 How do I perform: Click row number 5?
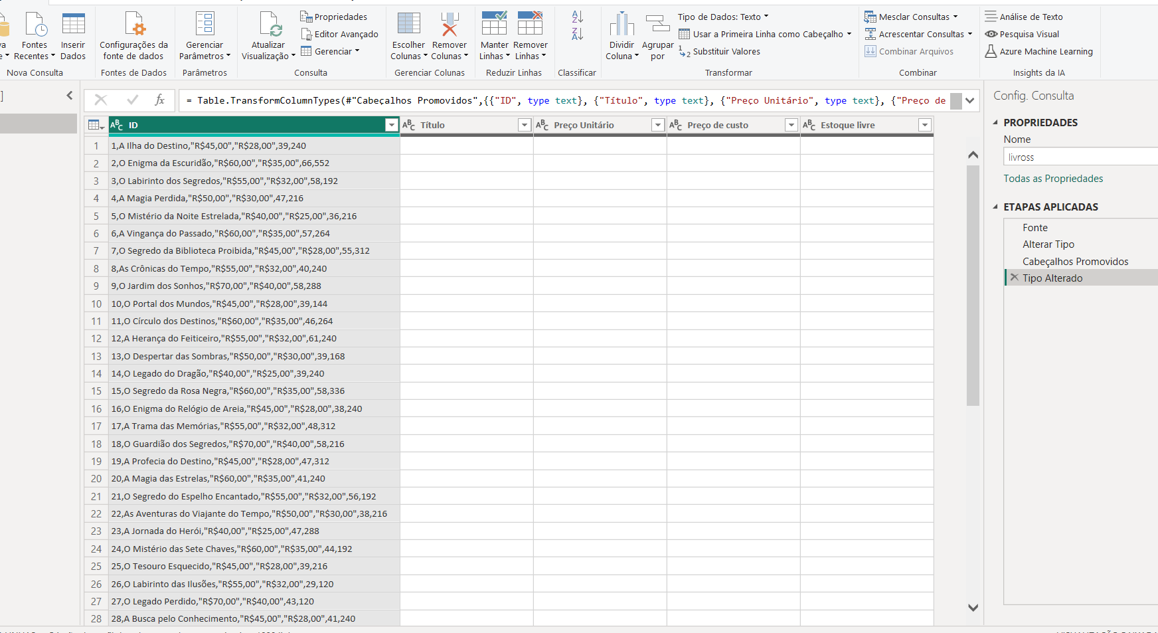click(96, 216)
